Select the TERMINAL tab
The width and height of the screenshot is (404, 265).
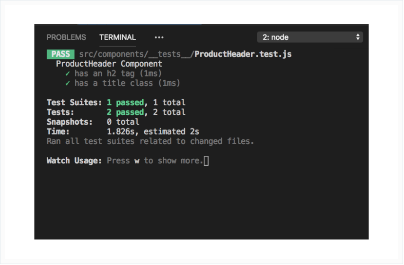[x=117, y=37]
